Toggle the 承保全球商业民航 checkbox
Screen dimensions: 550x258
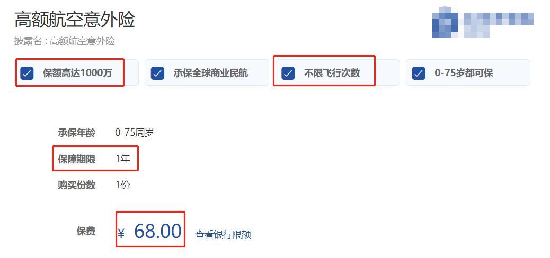click(x=157, y=73)
